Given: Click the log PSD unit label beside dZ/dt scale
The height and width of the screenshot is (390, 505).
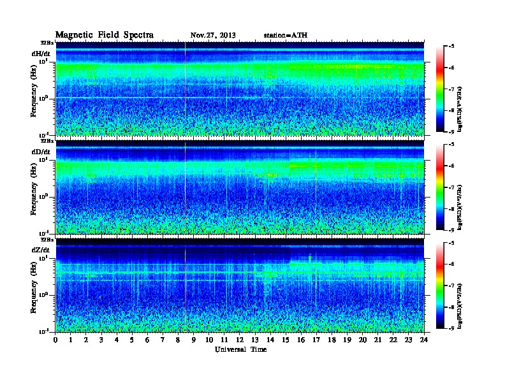Looking at the screenshot, I should (x=460, y=306).
